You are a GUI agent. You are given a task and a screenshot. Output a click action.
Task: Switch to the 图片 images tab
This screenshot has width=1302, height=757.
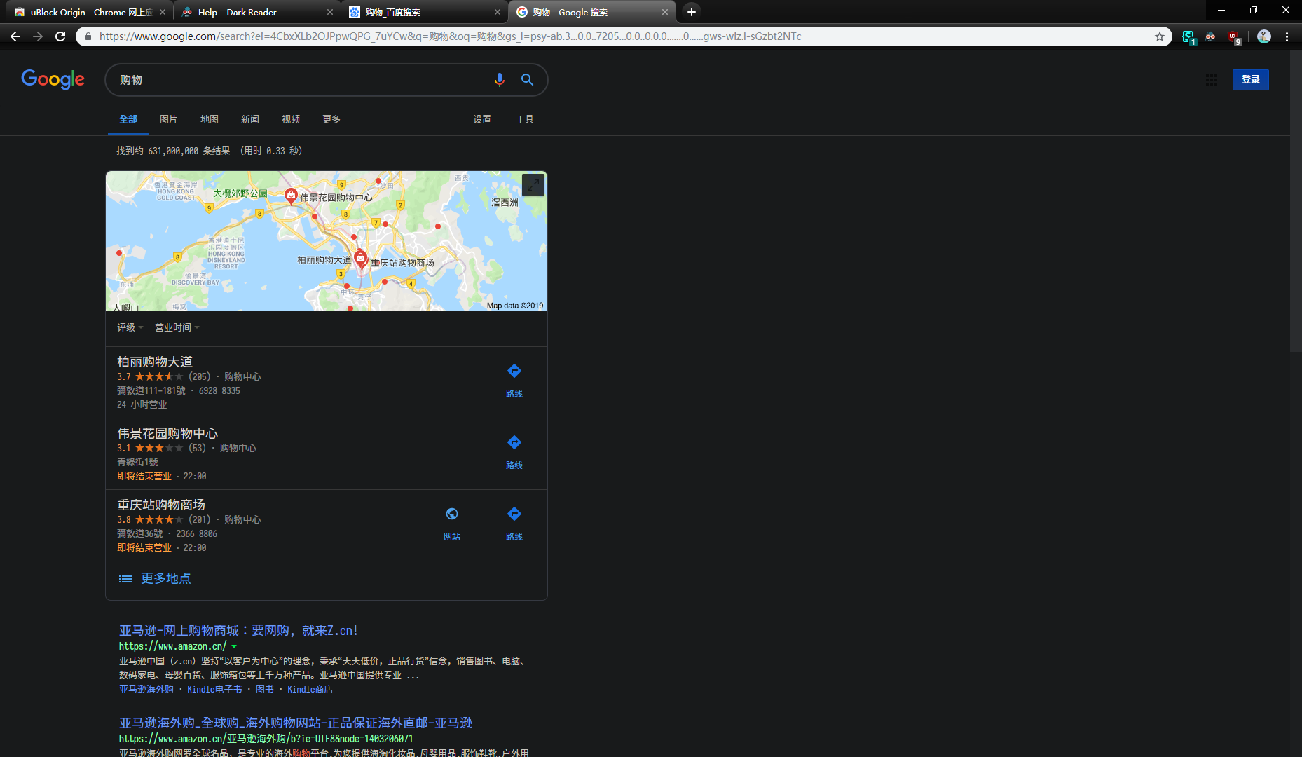pos(169,119)
